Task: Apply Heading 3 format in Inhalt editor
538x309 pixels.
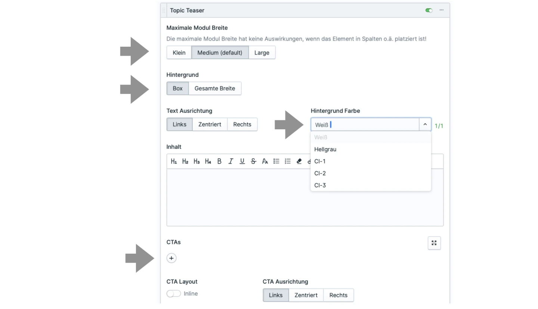Action: [x=197, y=161]
